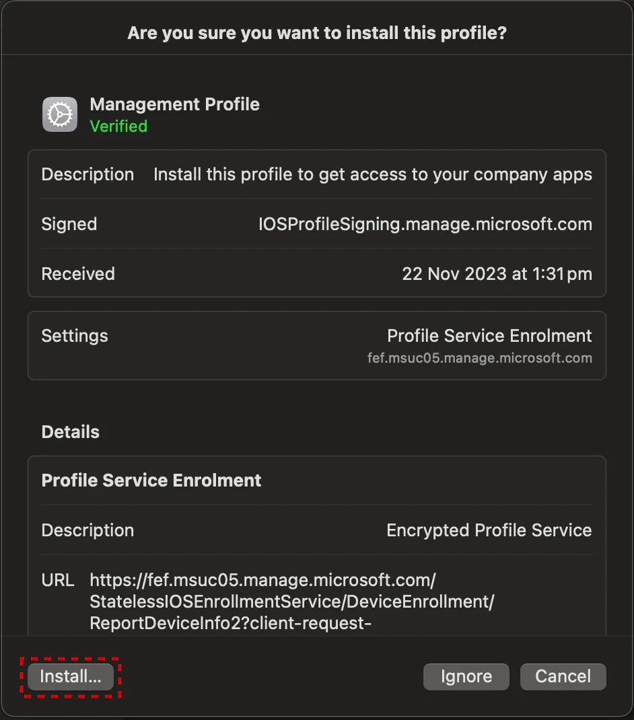Click the Install… button
Screen dimensions: 634x720
[70, 676]
